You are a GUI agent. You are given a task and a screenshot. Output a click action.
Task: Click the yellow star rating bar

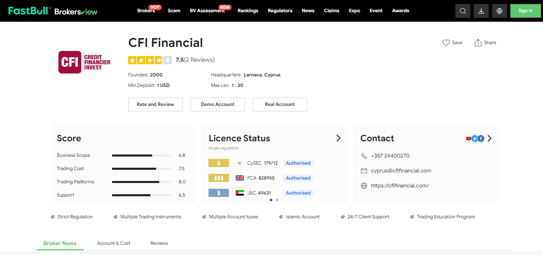150,60
